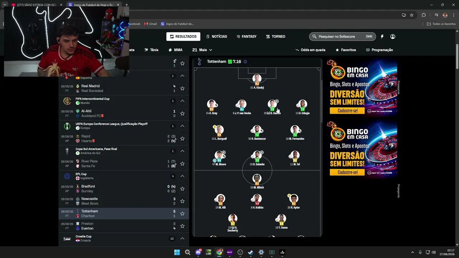Viewport: 459px width, 258px height.
Task: Expand the '21 Mais' sports dropdown
Action: click(x=202, y=50)
